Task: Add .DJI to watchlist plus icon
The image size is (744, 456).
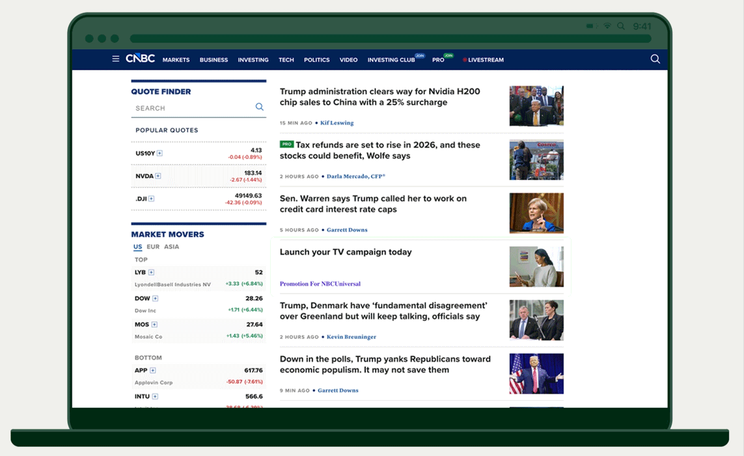Action: coord(152,199)
